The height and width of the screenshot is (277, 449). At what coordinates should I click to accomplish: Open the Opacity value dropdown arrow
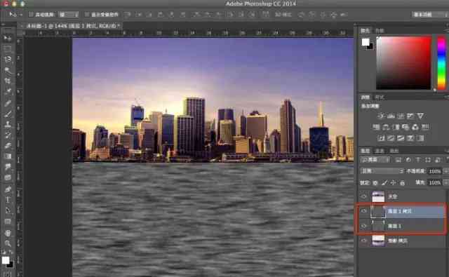tap(445, 171)
